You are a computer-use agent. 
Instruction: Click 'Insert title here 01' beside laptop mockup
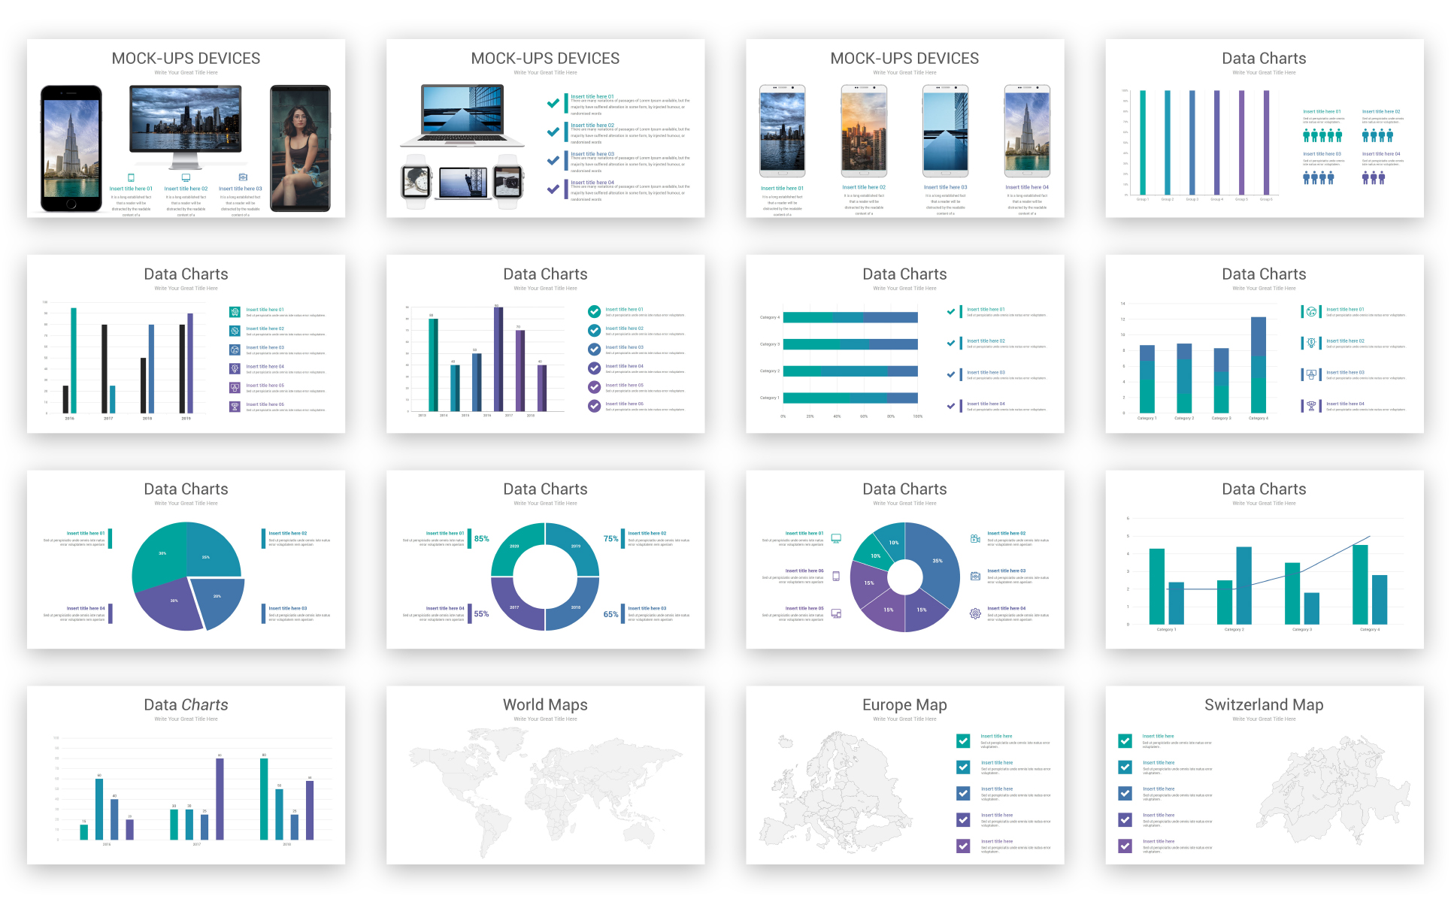(x=592, y=96)
